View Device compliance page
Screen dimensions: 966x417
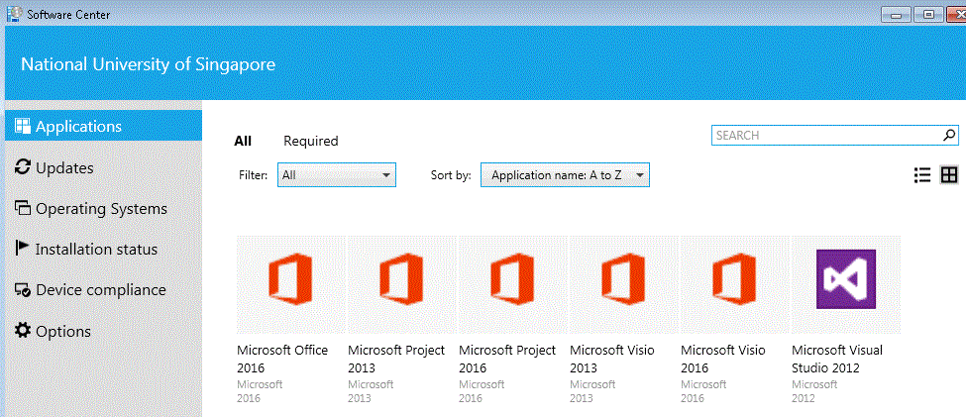click(100, 290)
